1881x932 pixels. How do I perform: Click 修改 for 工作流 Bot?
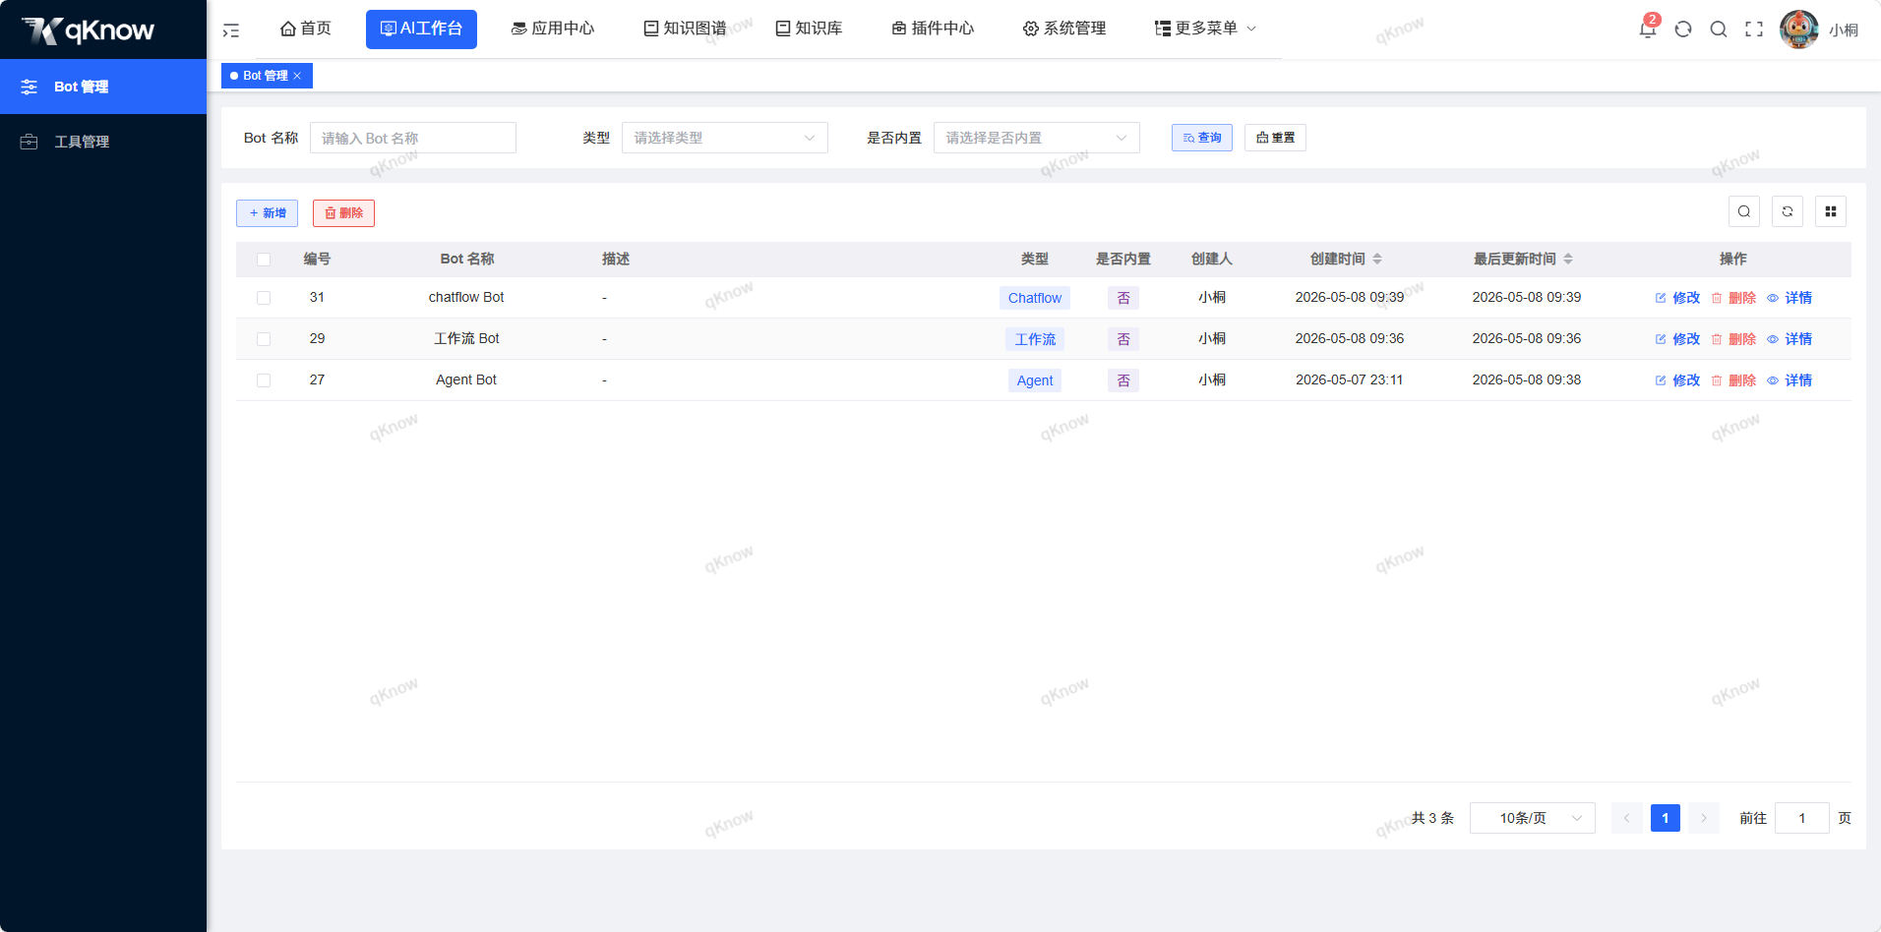click(1677, 339)
